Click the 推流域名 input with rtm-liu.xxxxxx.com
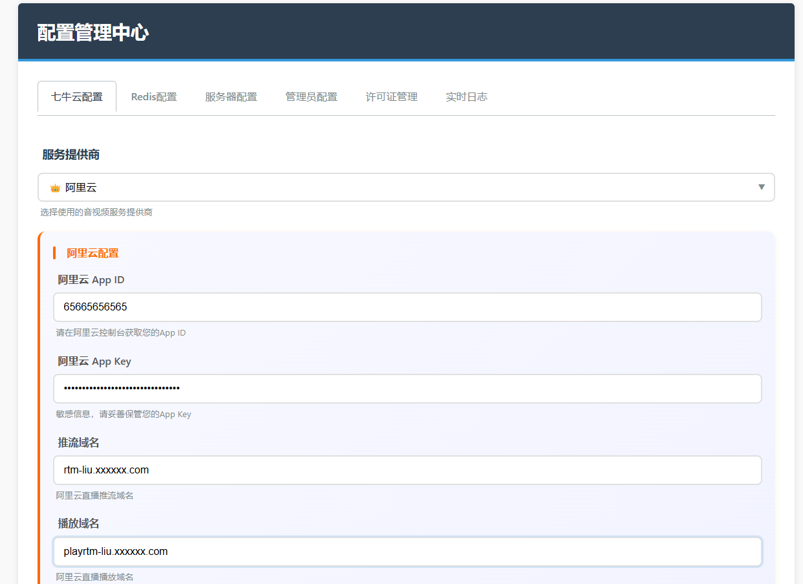This screenshot has width=803, height=584. (408, 470)
